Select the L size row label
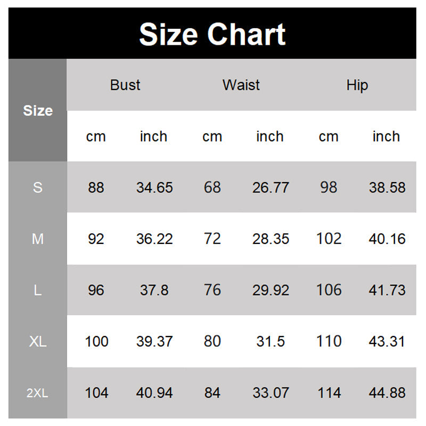The image size is (426, 426). pyautogui.click(x=38, y=290)
